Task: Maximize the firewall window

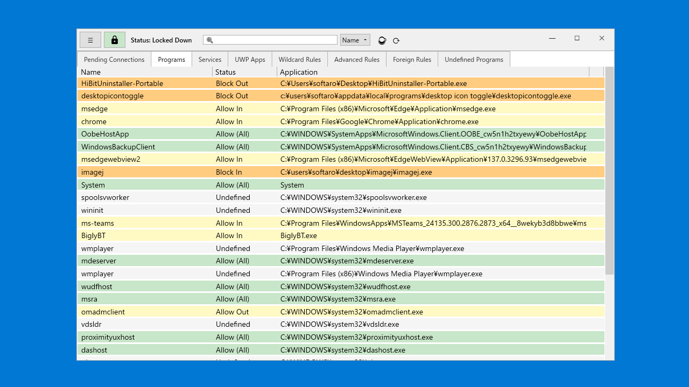Action: 577,38
